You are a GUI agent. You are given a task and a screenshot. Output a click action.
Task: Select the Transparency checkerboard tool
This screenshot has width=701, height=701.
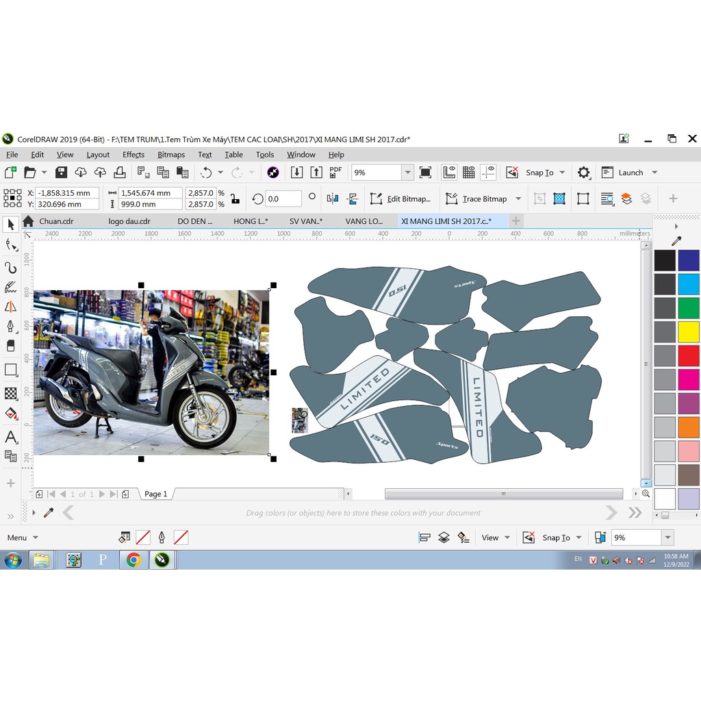coord(10,393)
